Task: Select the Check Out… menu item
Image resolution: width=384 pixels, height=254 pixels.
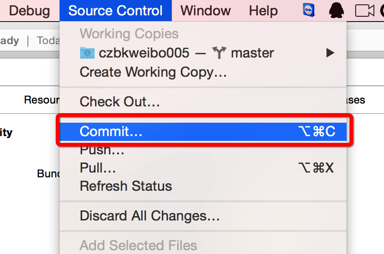Action: pyautogui.click(x=120, y=102)
